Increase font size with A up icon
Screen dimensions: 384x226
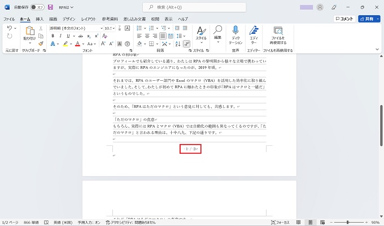(x=103, y=44)
